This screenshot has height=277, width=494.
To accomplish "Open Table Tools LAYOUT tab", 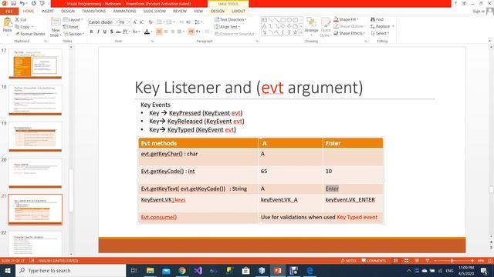I will point(239,12).
